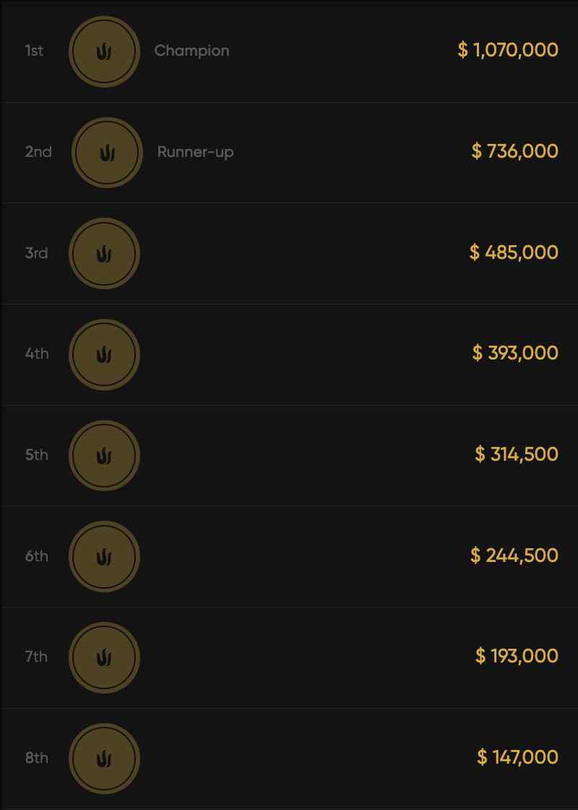Click the 8th rank position label
Image resolution: width=578 pixels, height=810 pixels.
tap(37, 758)
